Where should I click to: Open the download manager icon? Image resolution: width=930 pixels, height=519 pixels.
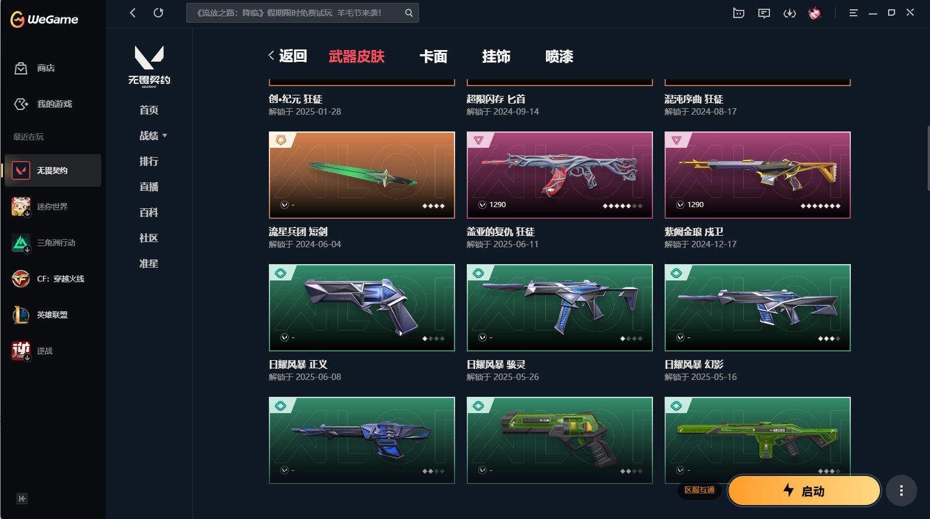pyautogui.click(x=790, y=13)
